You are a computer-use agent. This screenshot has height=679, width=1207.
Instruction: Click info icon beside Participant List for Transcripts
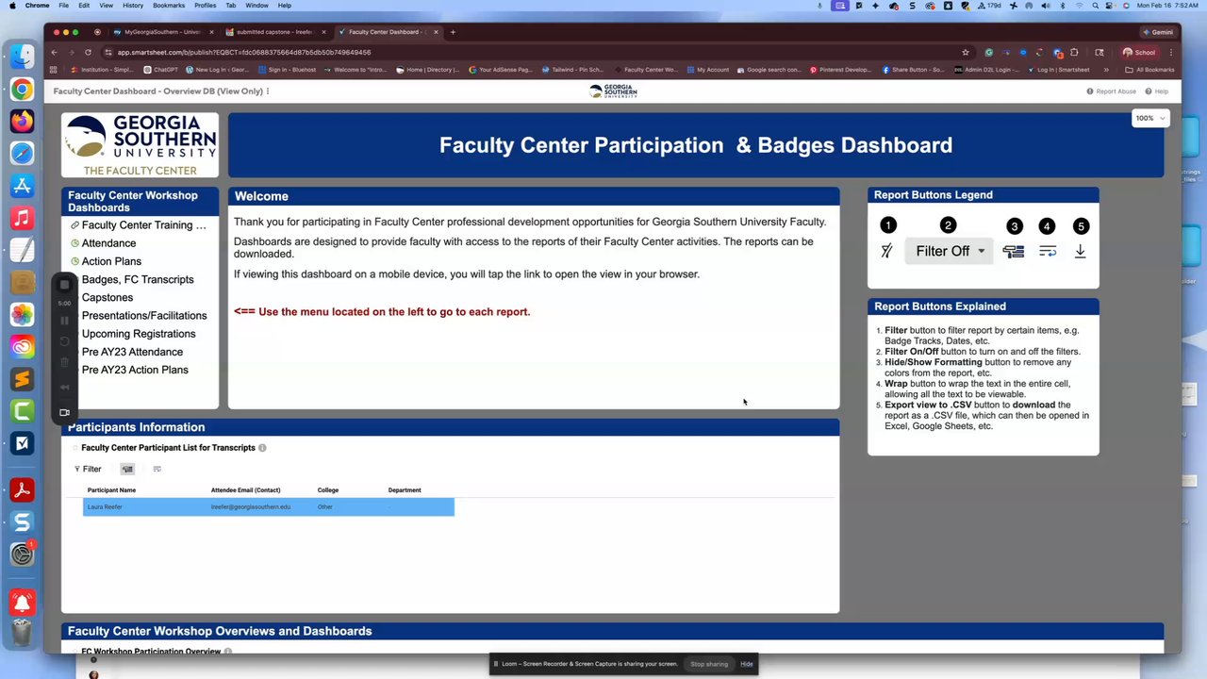(262, 448)
